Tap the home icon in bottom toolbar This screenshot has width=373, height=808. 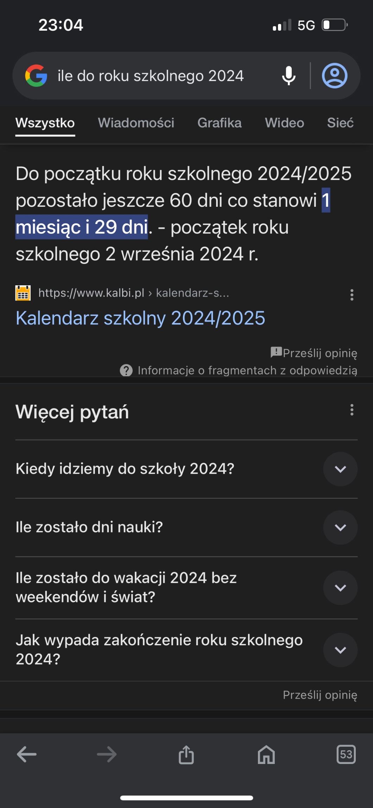(x=266, y=754)
